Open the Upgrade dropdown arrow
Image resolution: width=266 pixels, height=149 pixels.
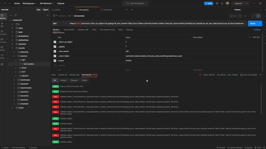click(x=247, y=3)
